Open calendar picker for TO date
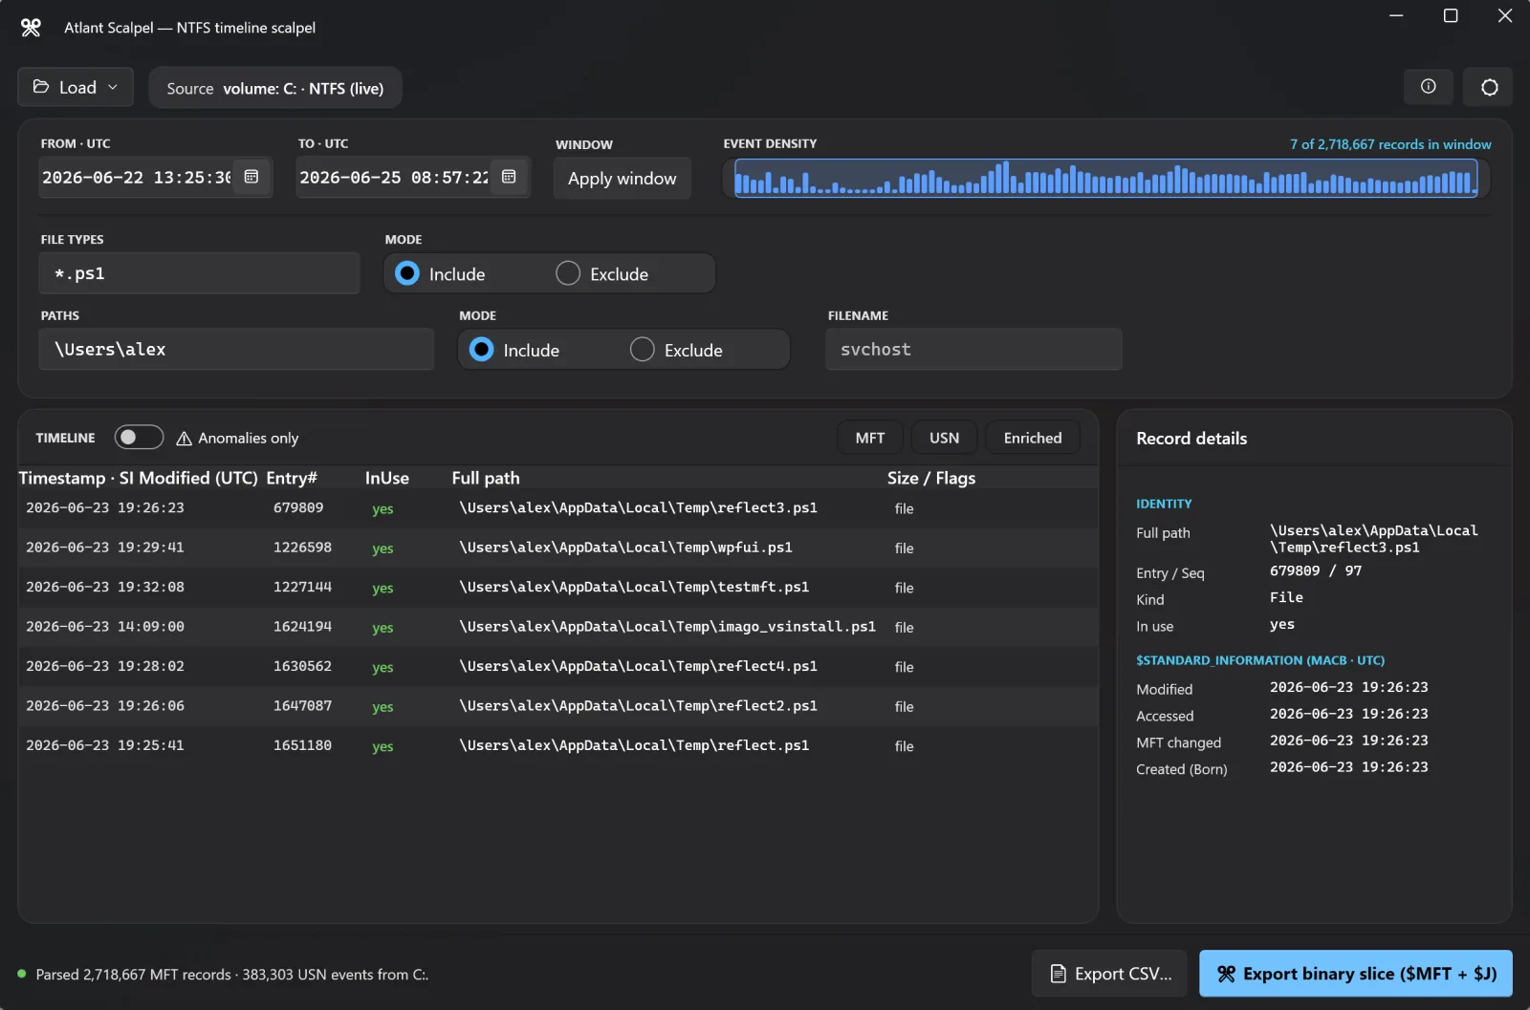Viewport: 1530px width, 1010px height. tap(509, 177)
